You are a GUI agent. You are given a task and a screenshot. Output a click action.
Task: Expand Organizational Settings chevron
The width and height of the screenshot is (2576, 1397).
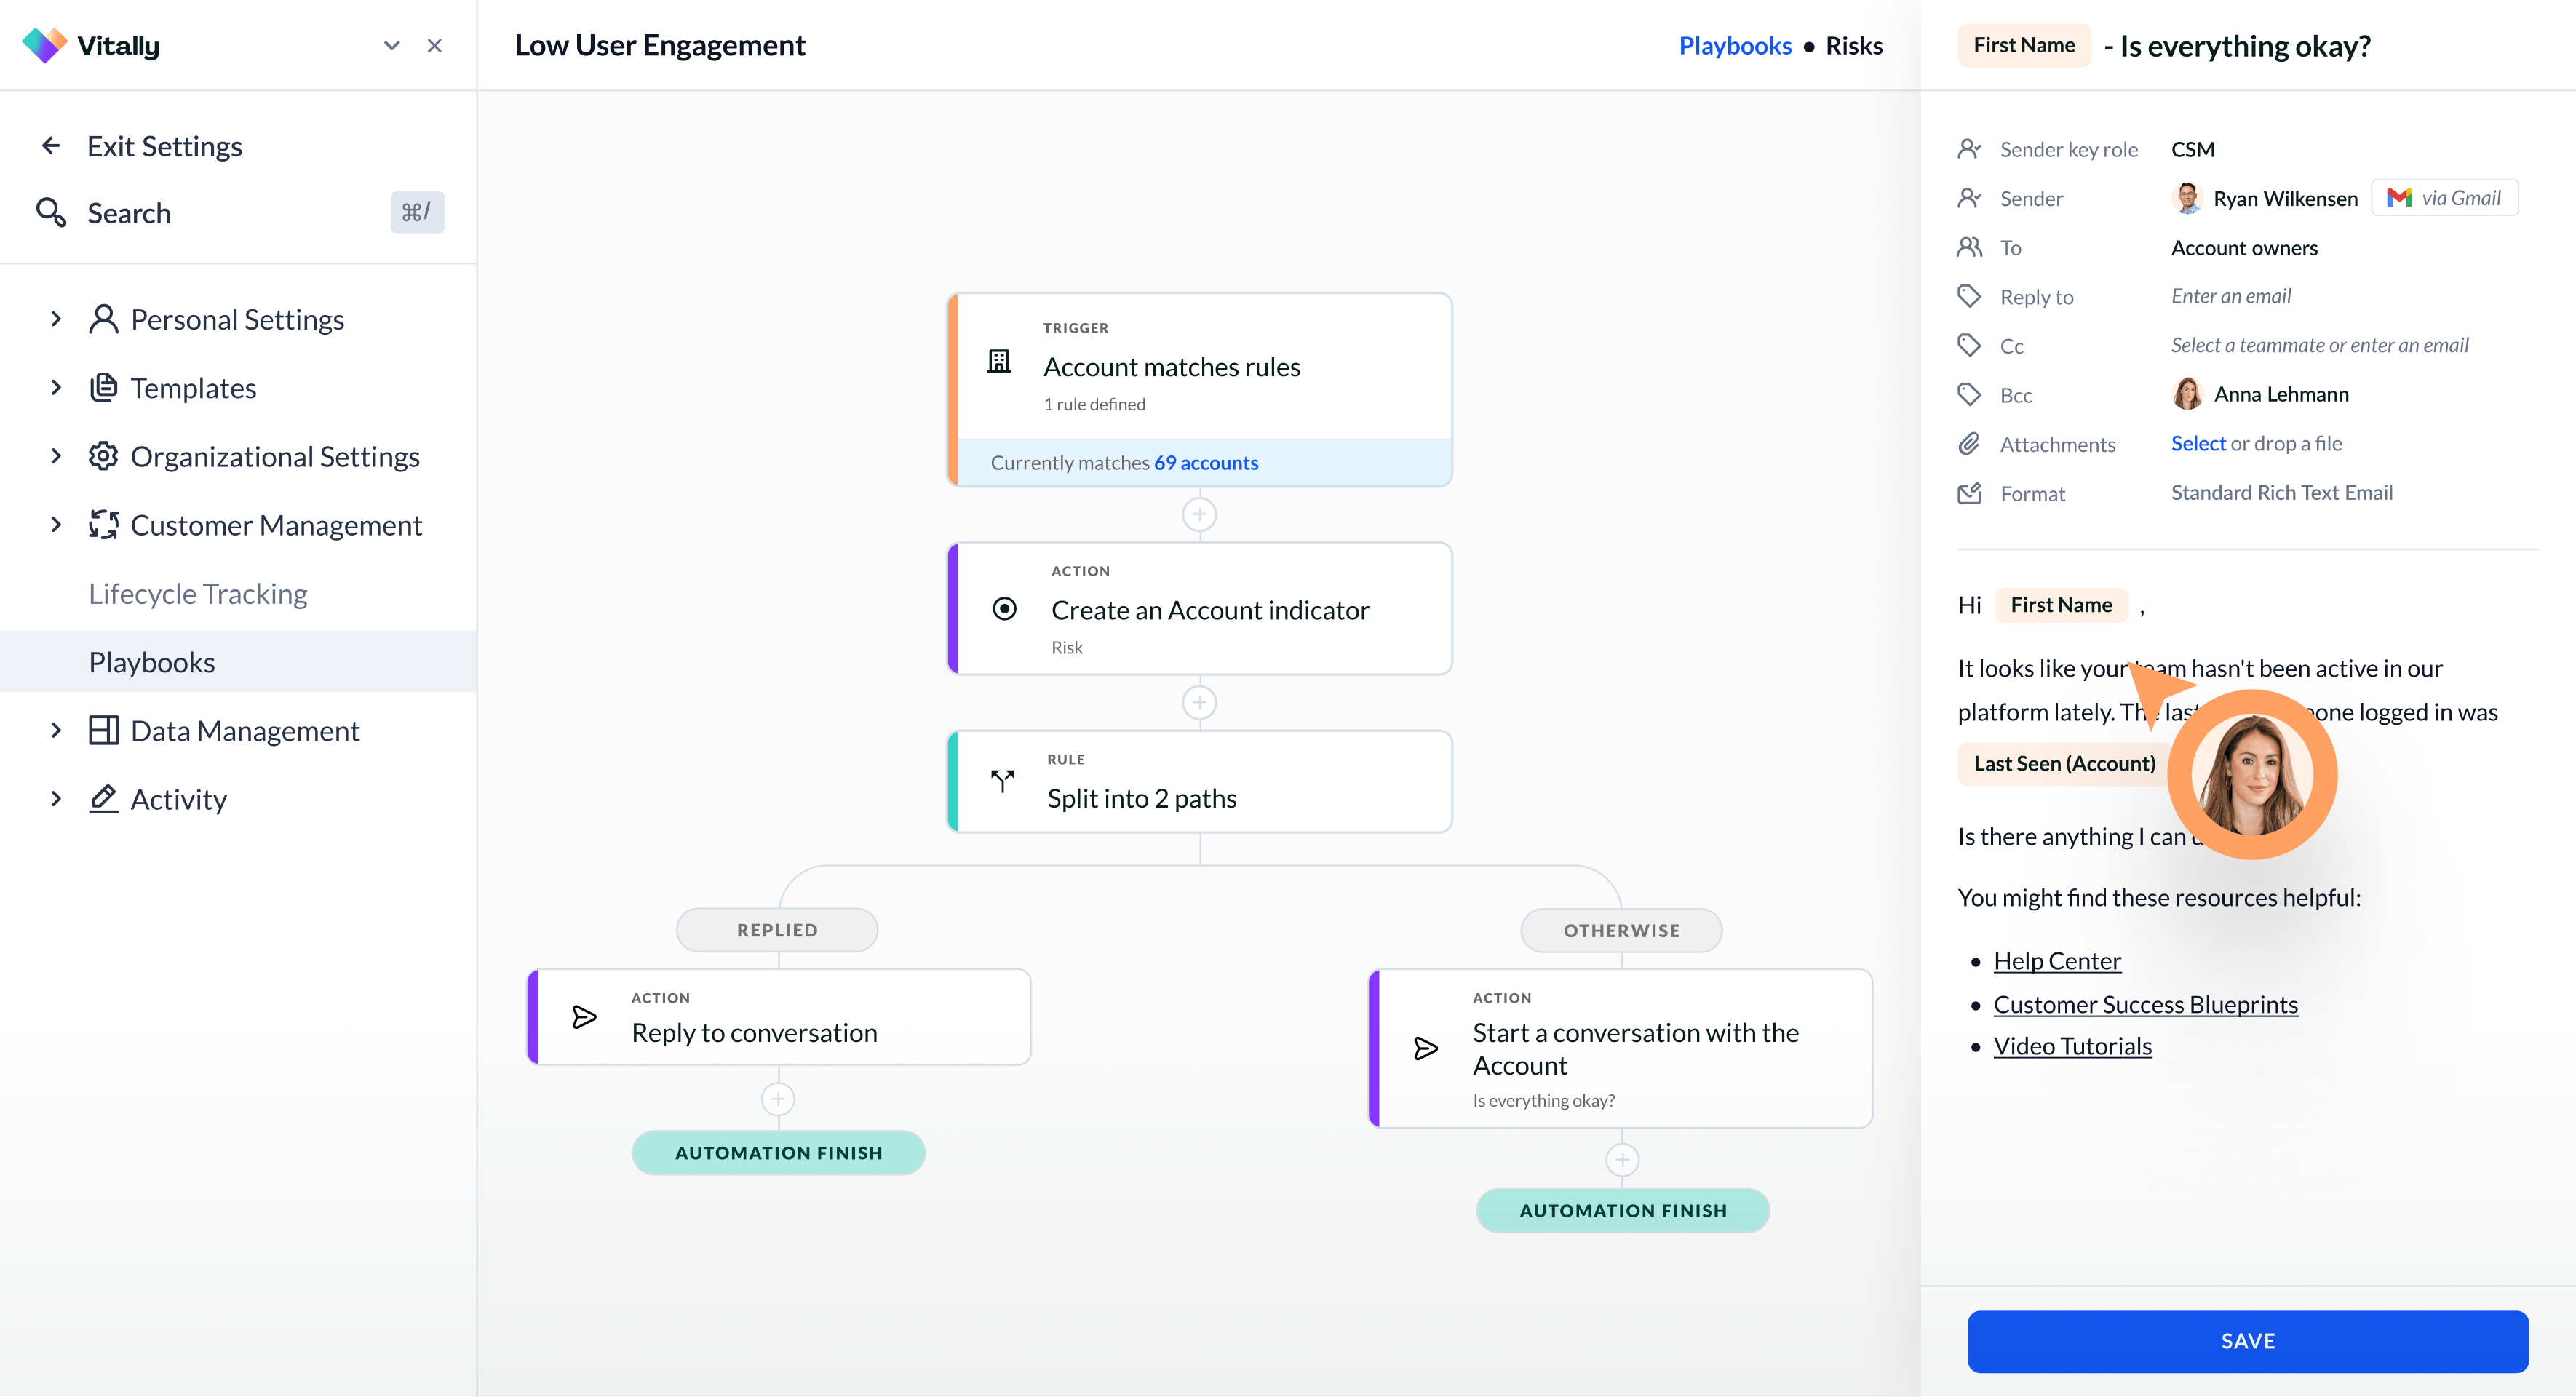pos(56,456)
